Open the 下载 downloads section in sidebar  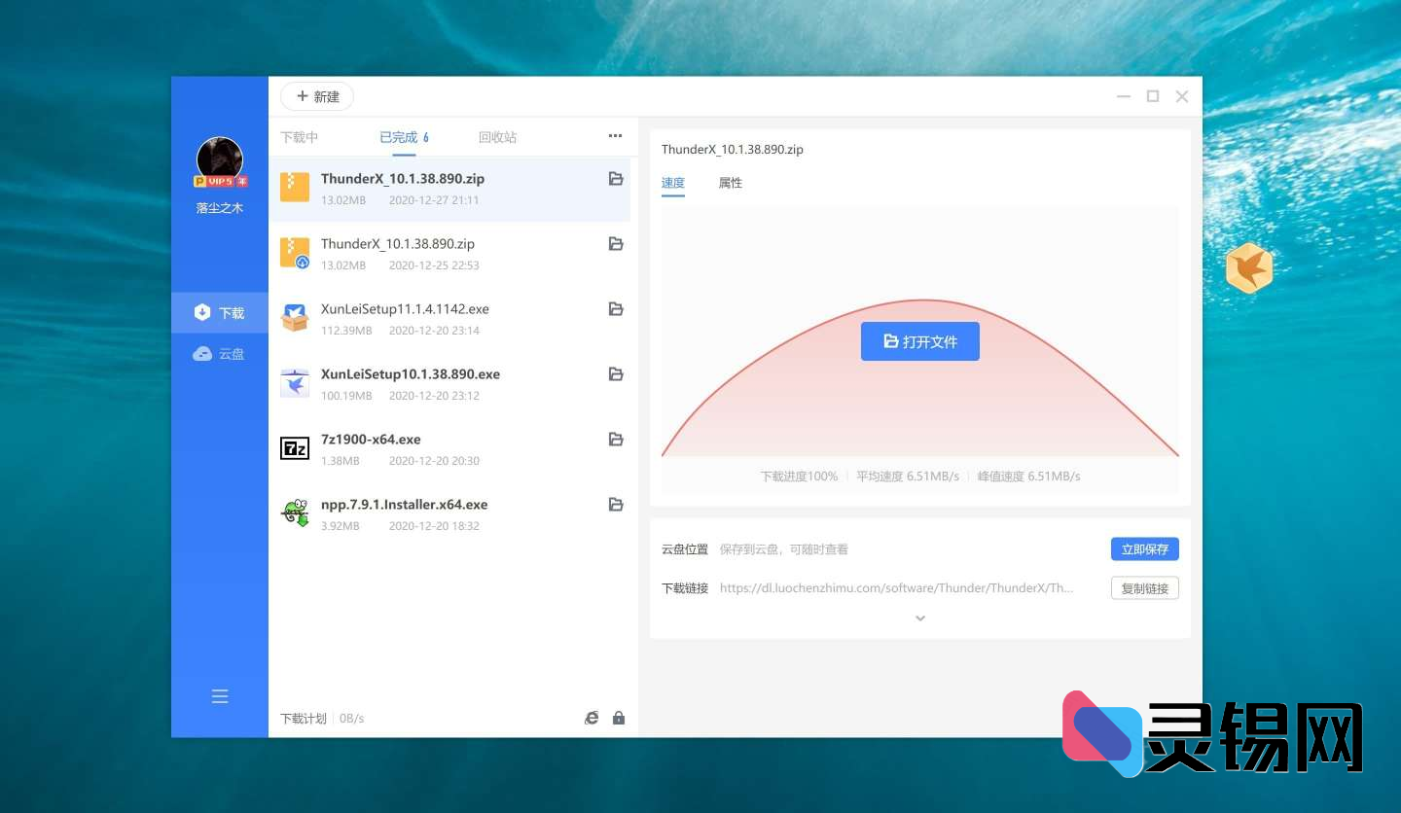(x=220, y=312)
